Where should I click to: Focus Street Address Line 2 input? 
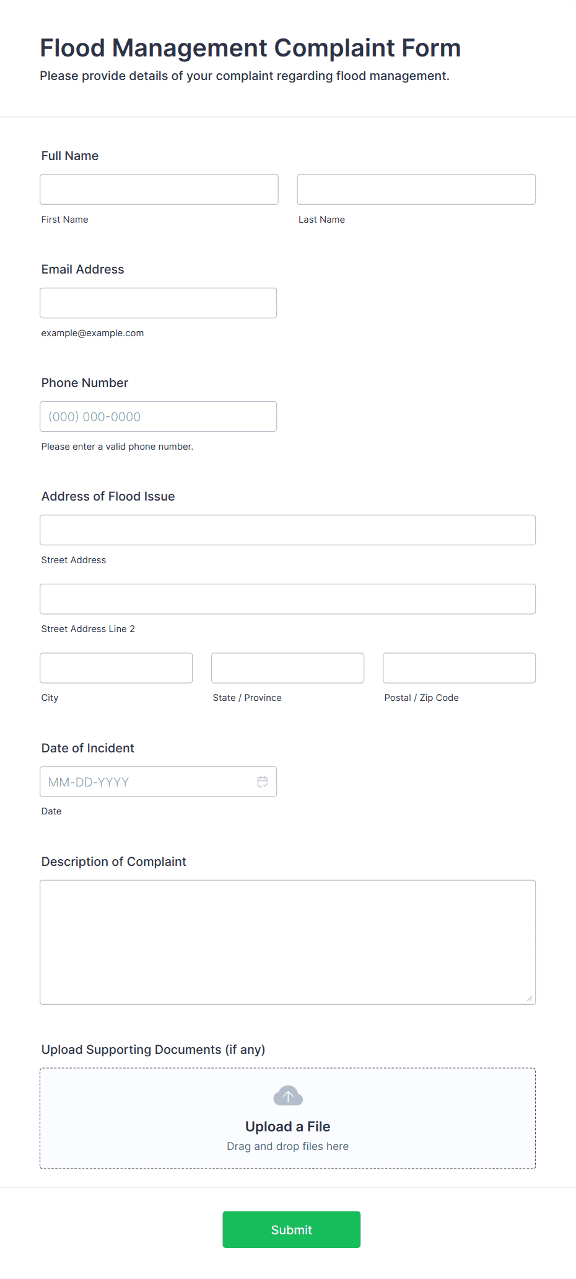tap(288, 599)
